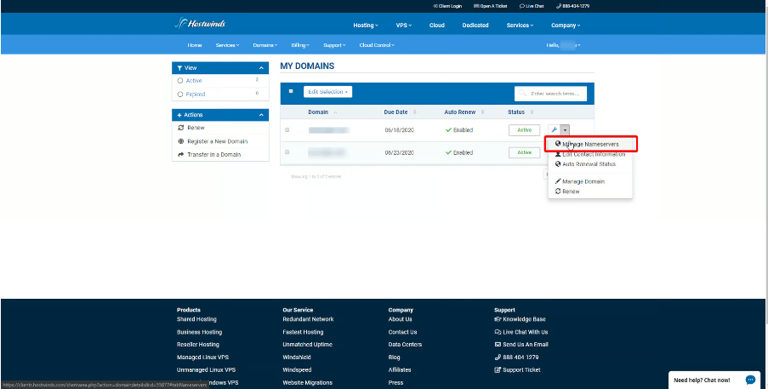The height and width of the screenshot is (389, 768).
Task: Click the Hostwinds logo
Action: pyautogui.click(x=200, y=23)
